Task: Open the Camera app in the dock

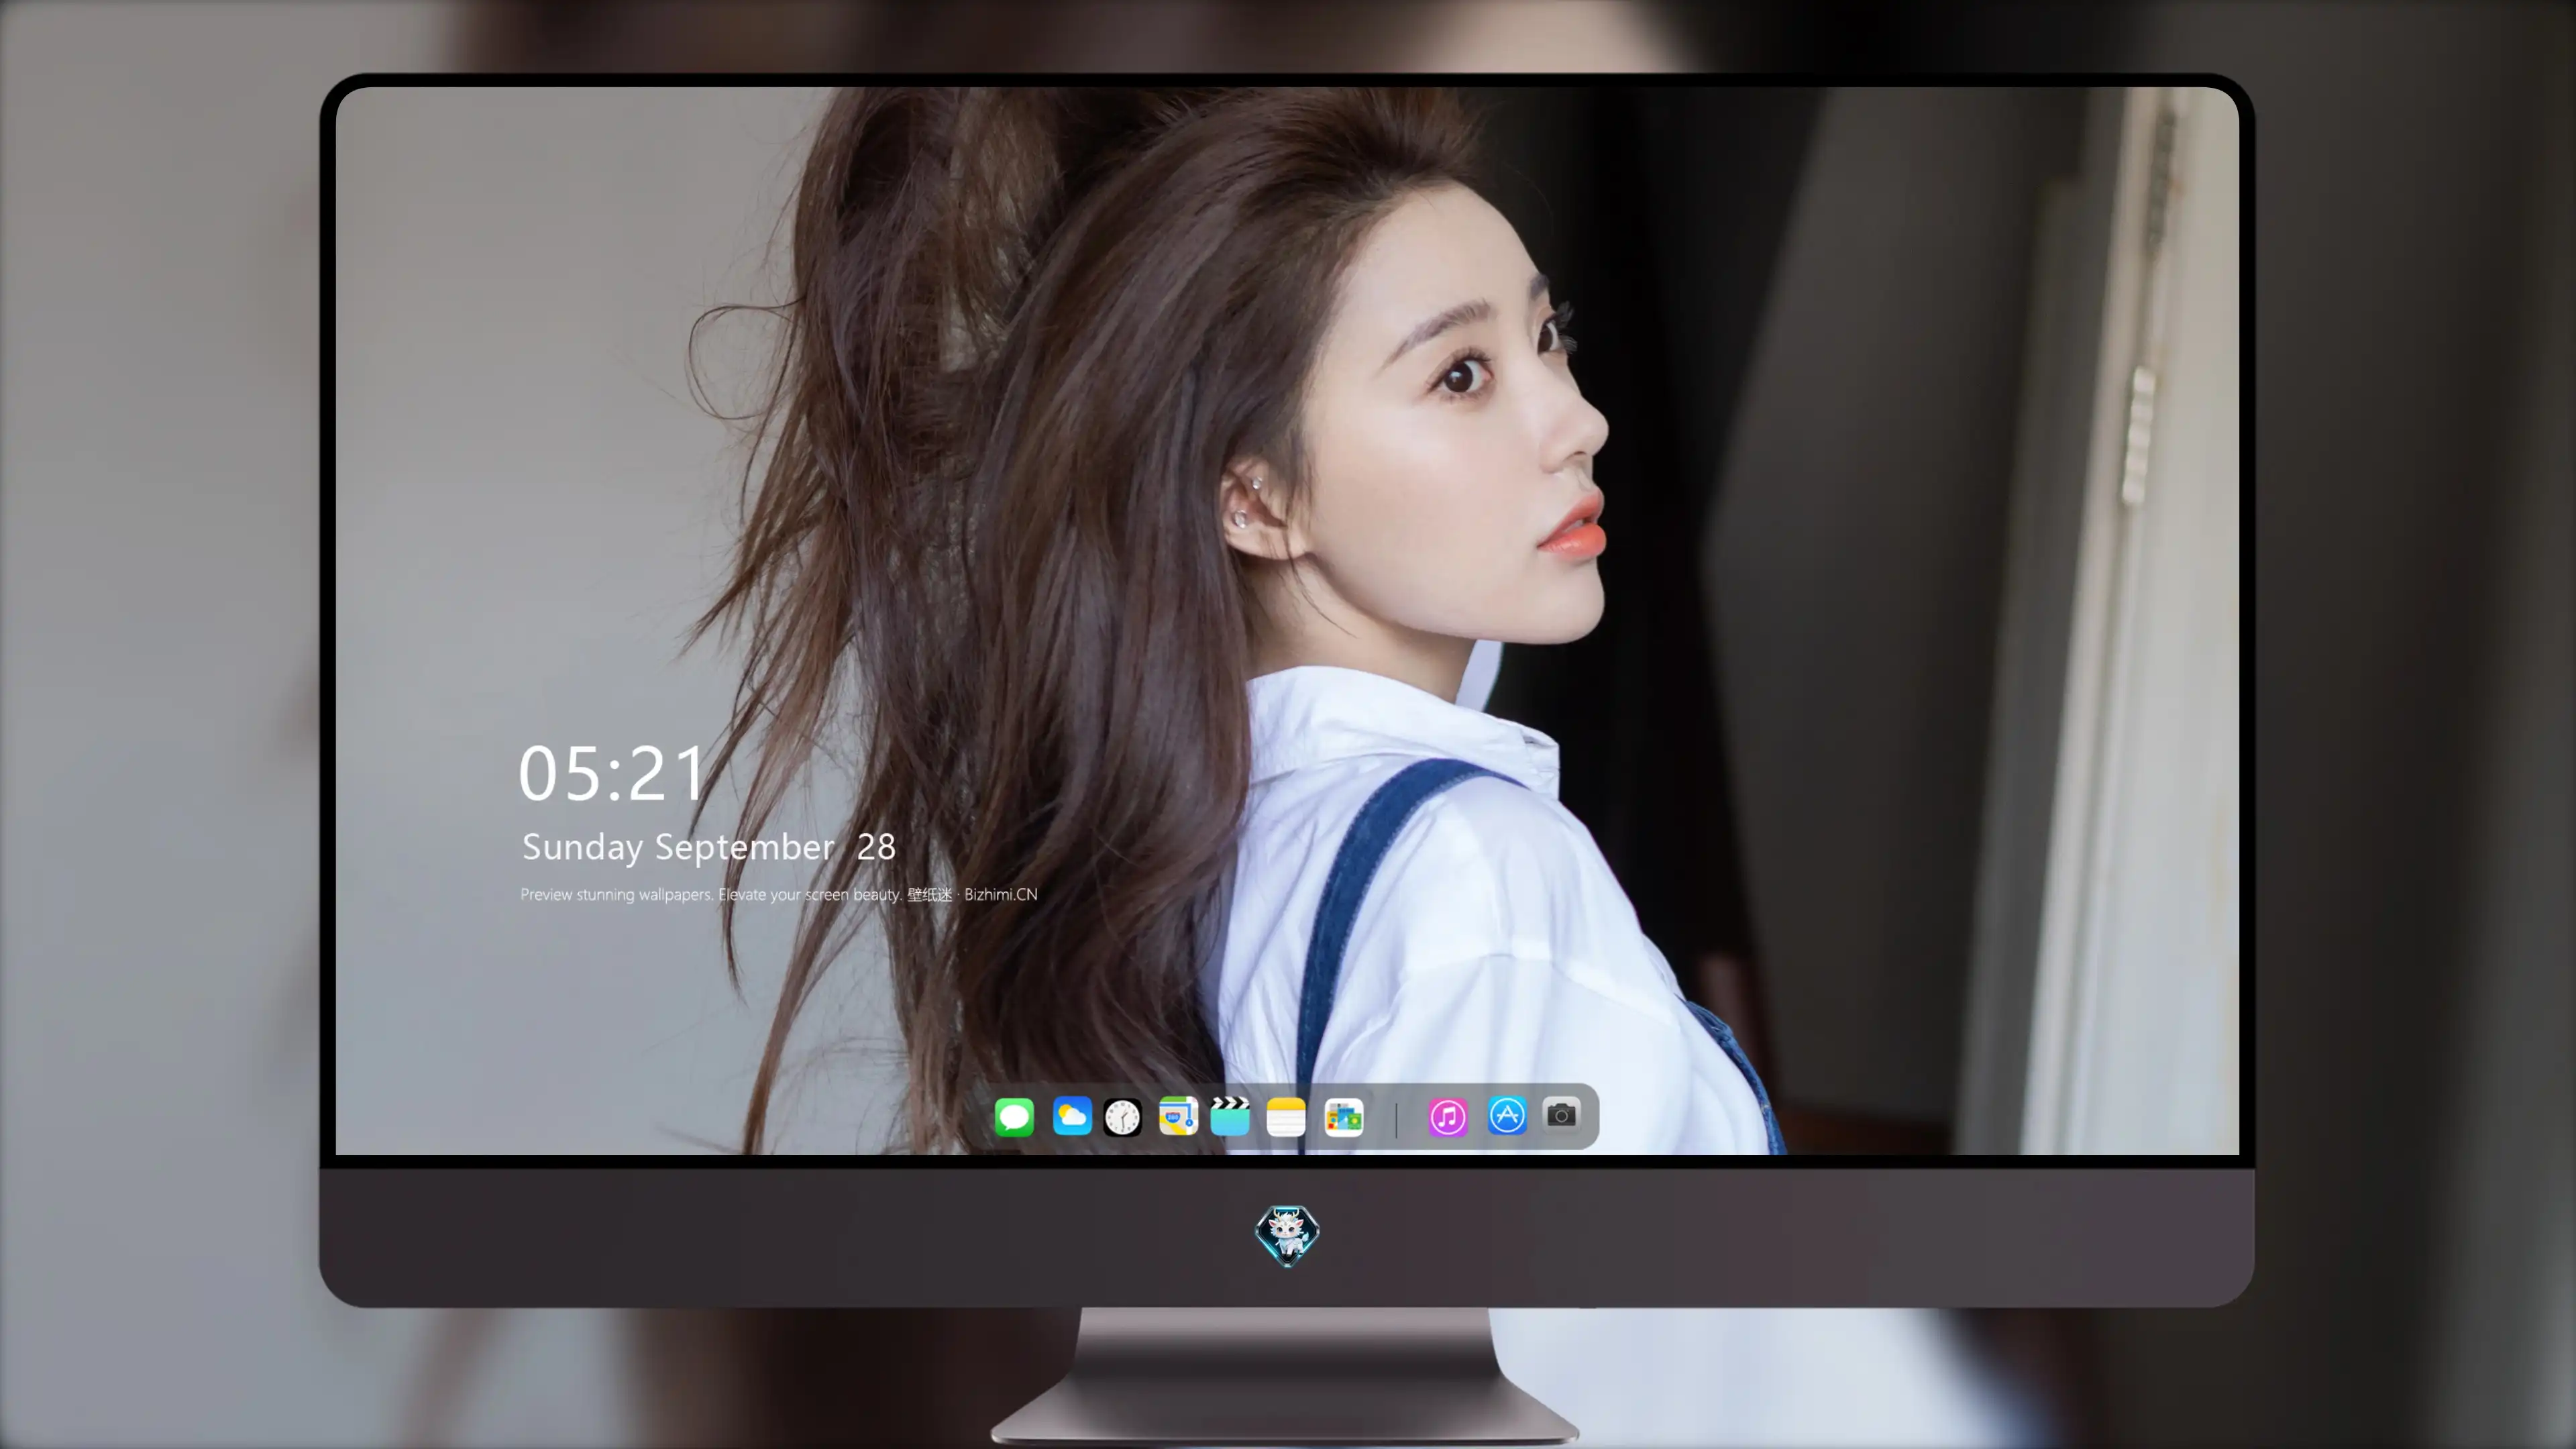Action: [1561, 1114]
